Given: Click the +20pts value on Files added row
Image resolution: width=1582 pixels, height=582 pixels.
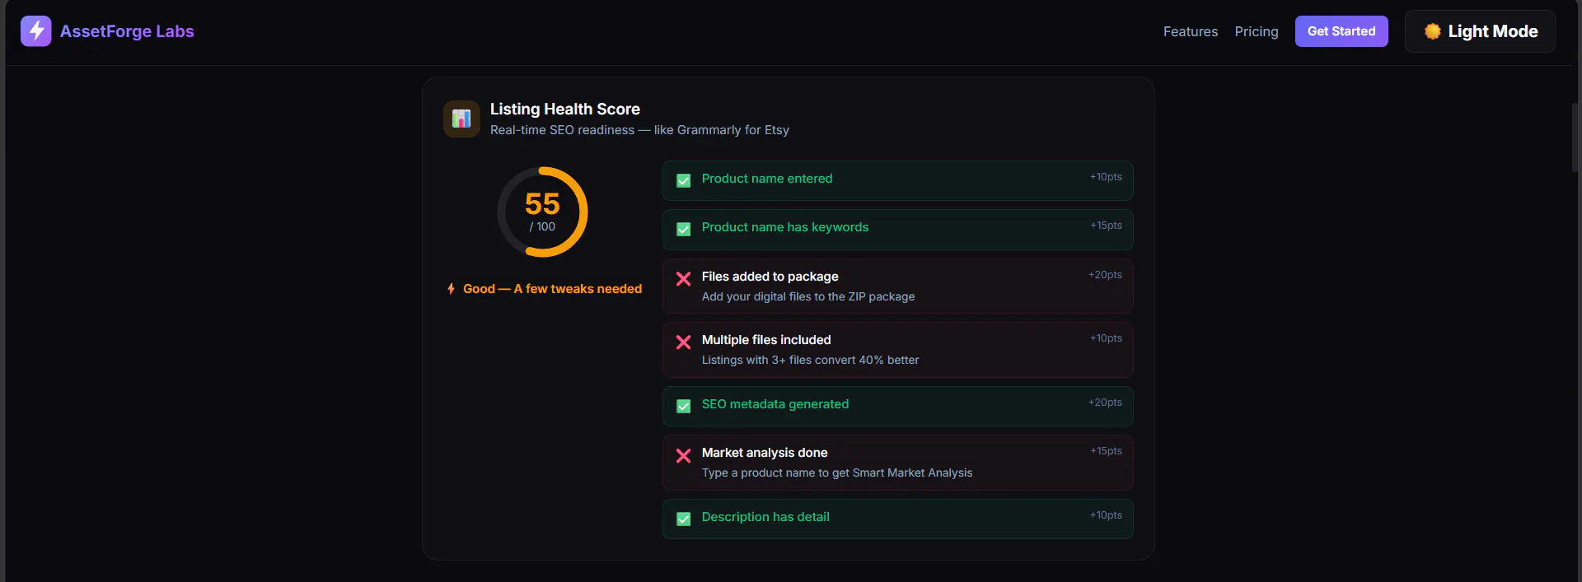Looking at the screenshot, I should point(1105,275).
